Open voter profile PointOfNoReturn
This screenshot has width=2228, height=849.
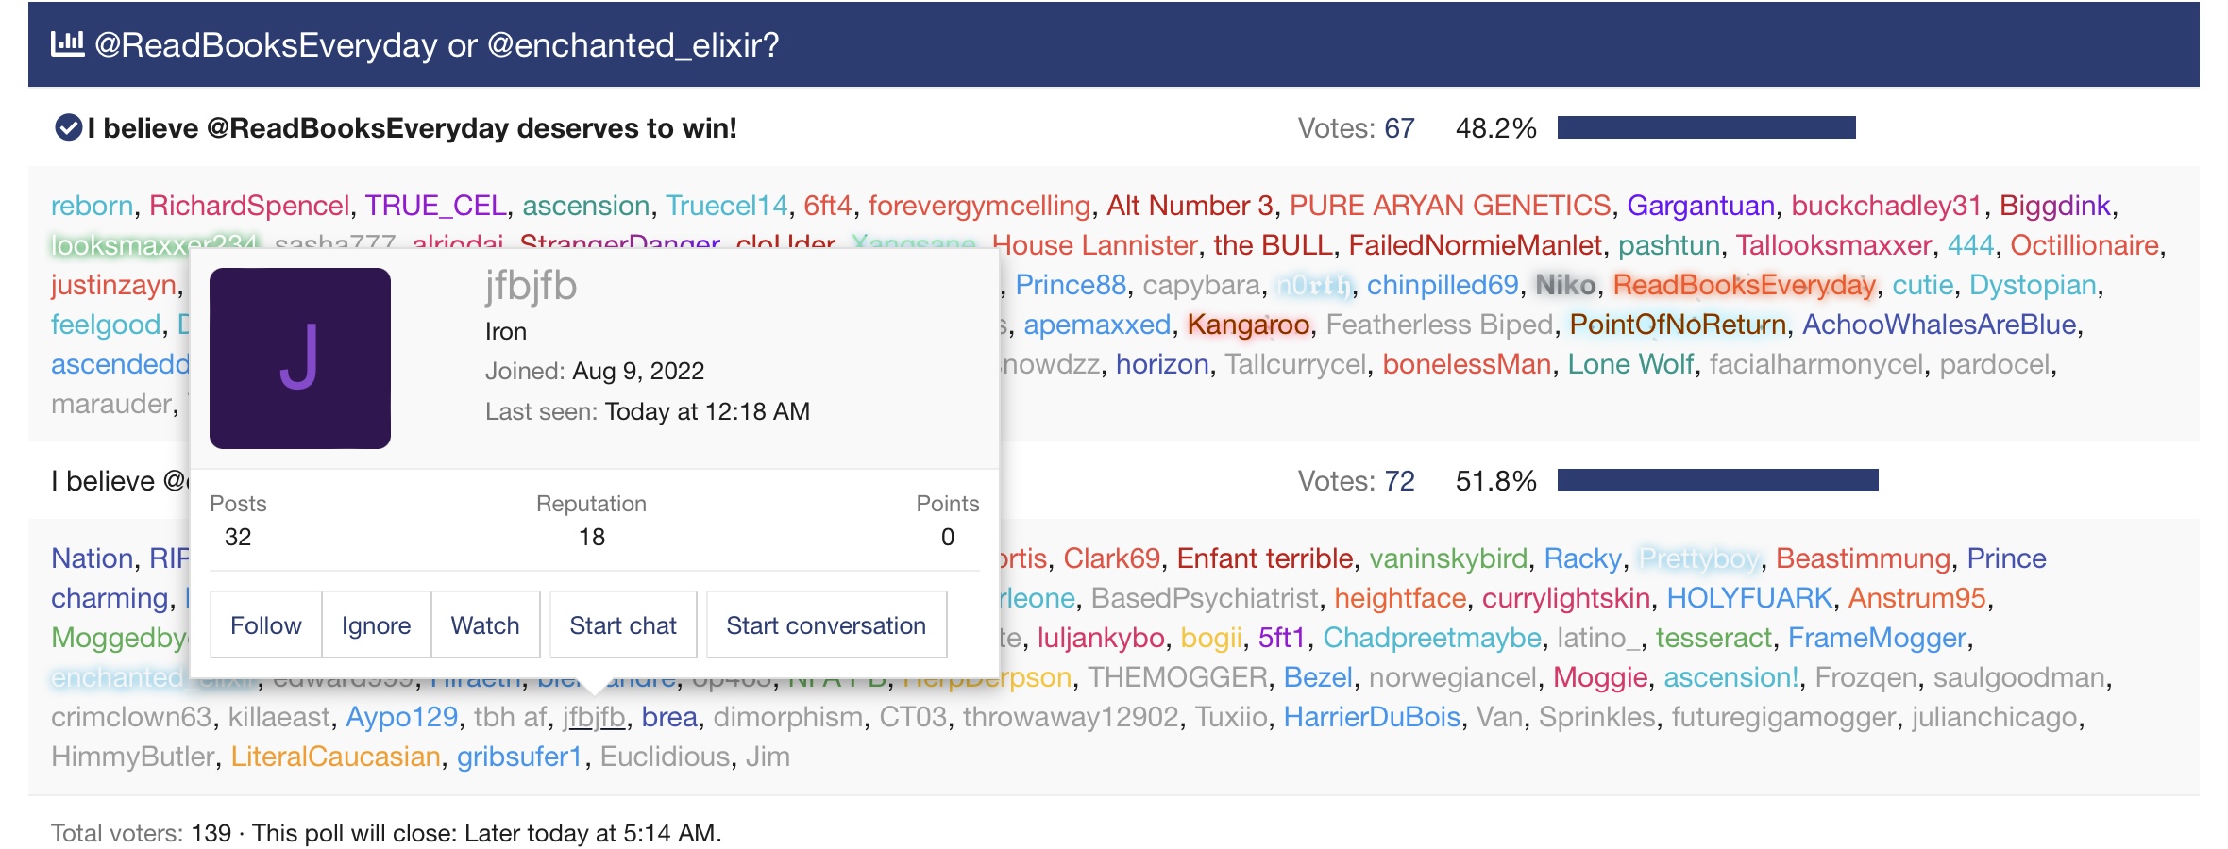[x=1678, y=325]
